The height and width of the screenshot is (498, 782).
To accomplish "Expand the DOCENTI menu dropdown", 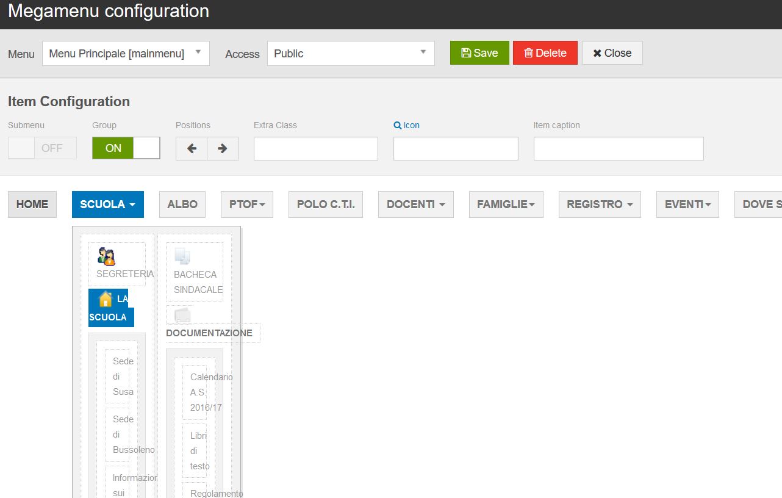I will 415,204.
